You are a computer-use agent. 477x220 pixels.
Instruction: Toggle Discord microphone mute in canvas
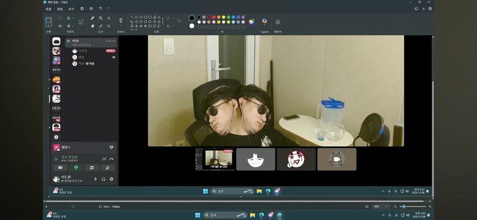click(x=95, y=179)
